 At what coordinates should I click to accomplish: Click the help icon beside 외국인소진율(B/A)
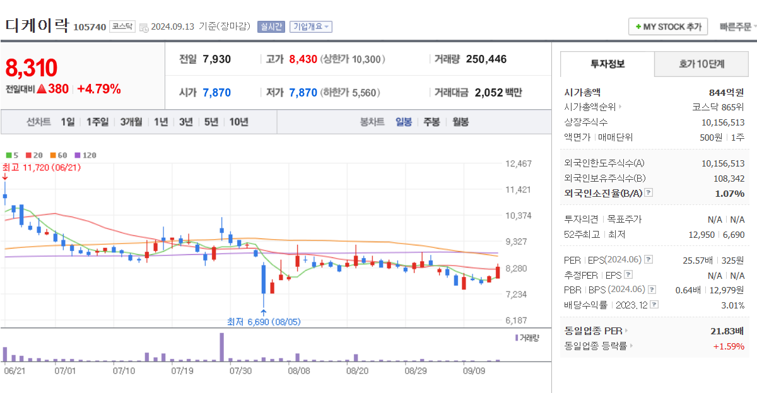pyautogui.click(x=648, y=193)
